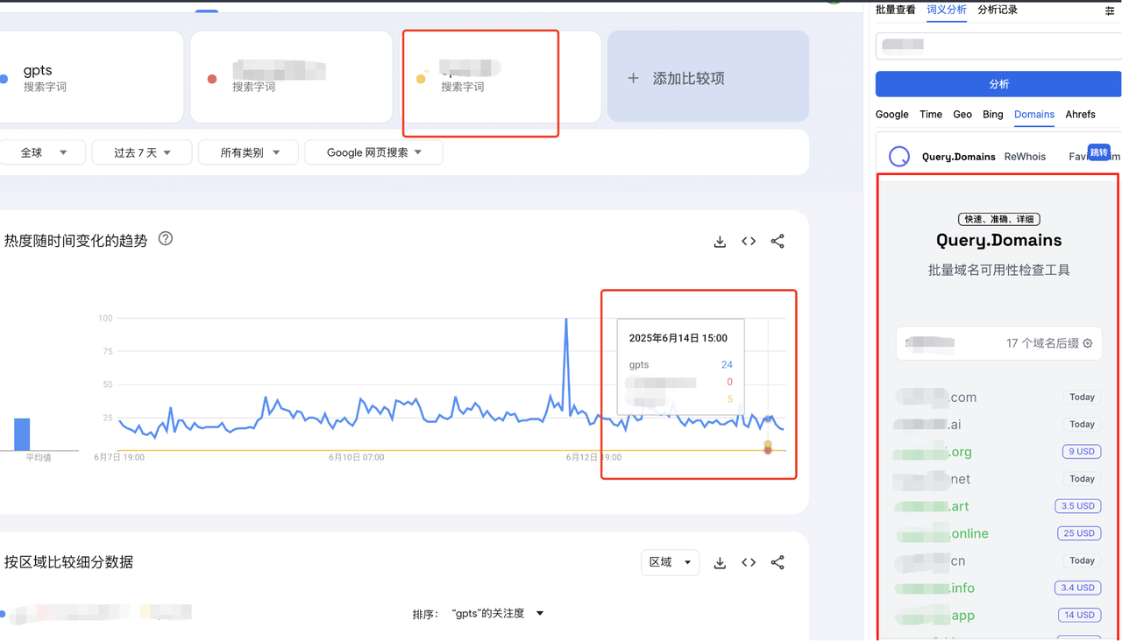Image resolution: width=1122 pixels, height=641 pixels.
Task: Open side panel settings sliders icon
Action: click(1110, 11)
